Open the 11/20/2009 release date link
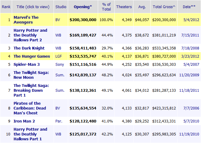Screen dimensions: 201x143 [189, 75]
